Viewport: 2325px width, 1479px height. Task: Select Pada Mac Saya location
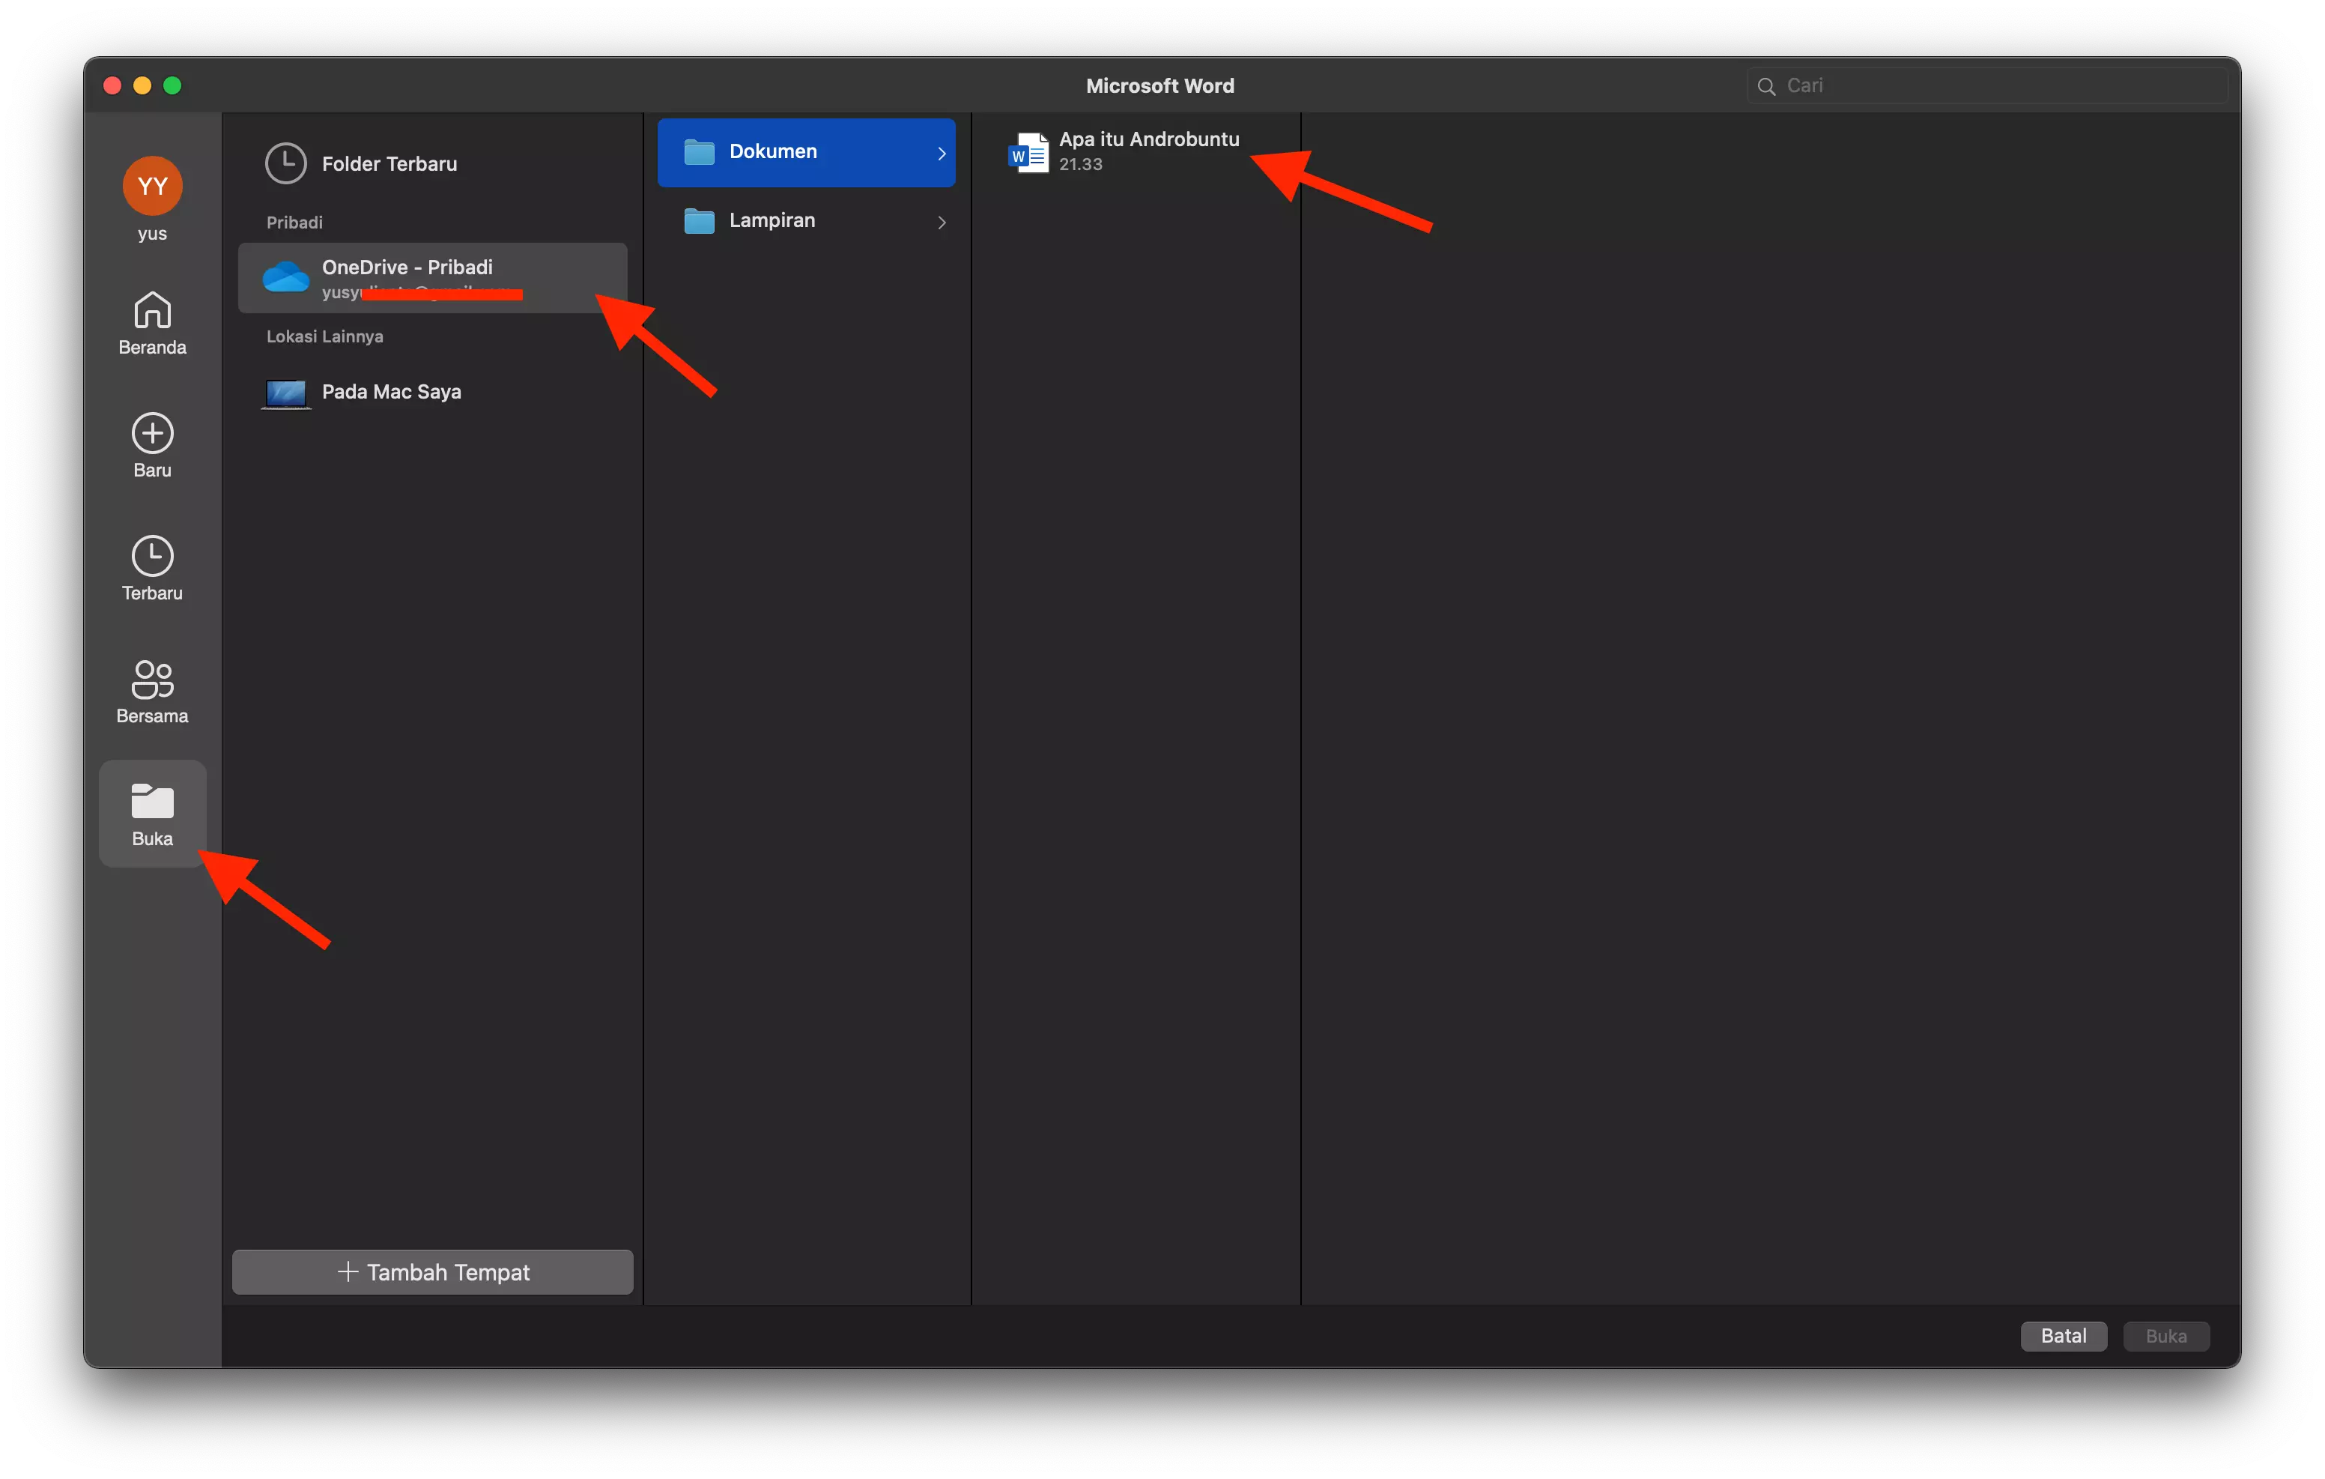(x=432, y=392)
